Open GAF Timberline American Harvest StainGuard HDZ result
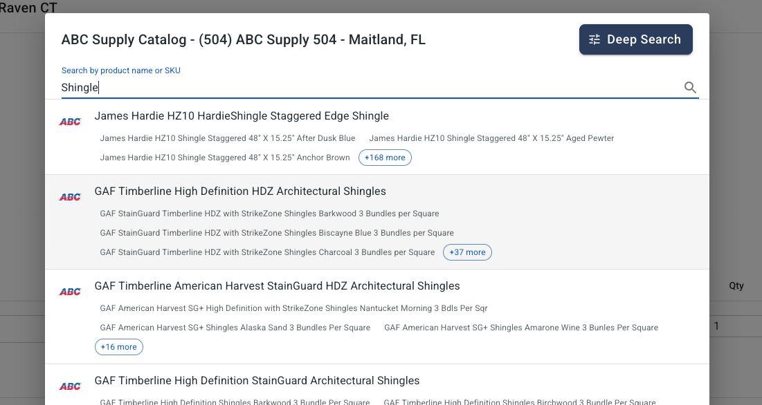 pos(277,286)
